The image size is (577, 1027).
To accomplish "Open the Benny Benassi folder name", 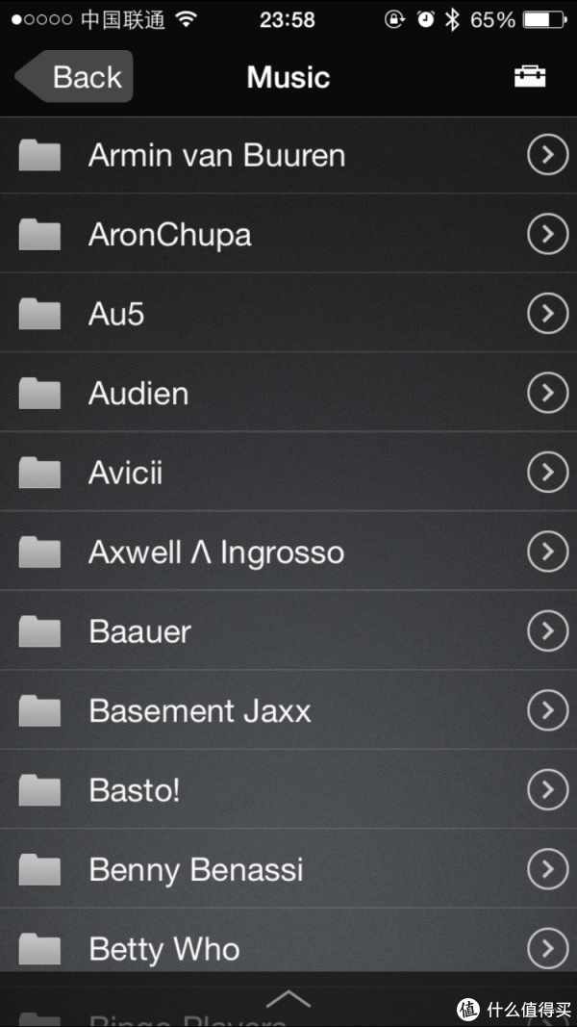I will point(196,870).
